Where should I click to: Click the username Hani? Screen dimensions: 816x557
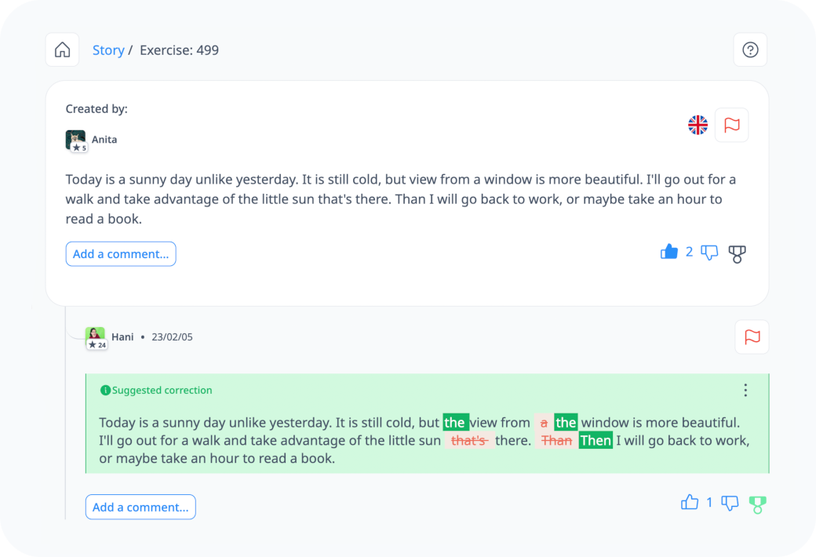(122, 337)
